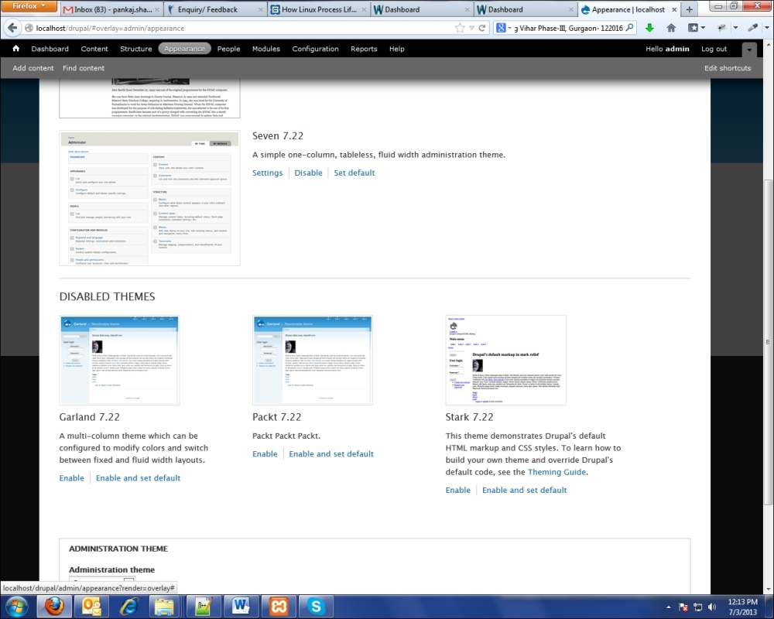The image size is (774, 619).
Task: Switch to the Inbox (83) Gmail tab
Action: 112,9
